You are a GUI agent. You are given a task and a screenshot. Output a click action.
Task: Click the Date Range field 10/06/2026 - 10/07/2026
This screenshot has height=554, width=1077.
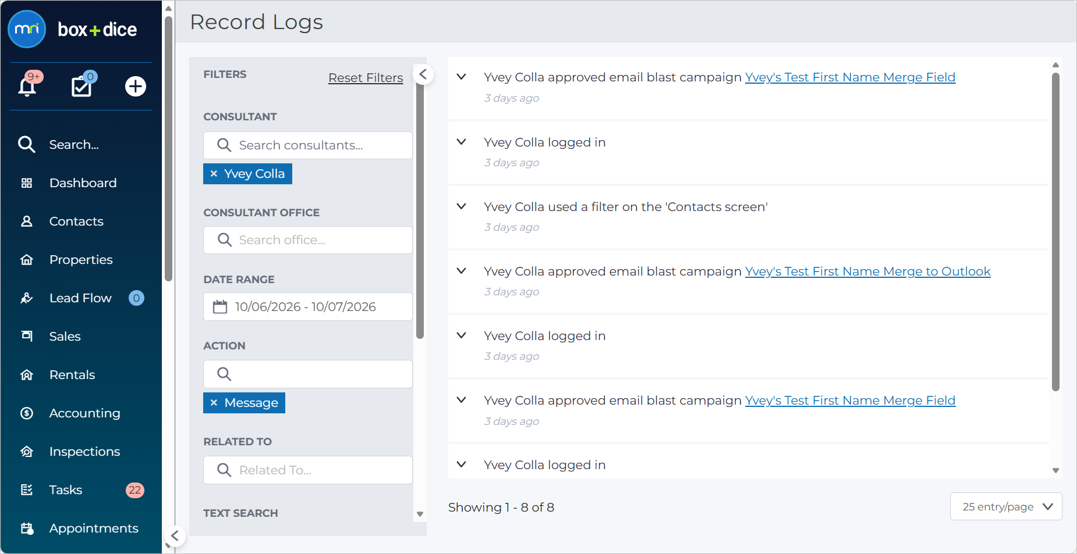[308, 307]
